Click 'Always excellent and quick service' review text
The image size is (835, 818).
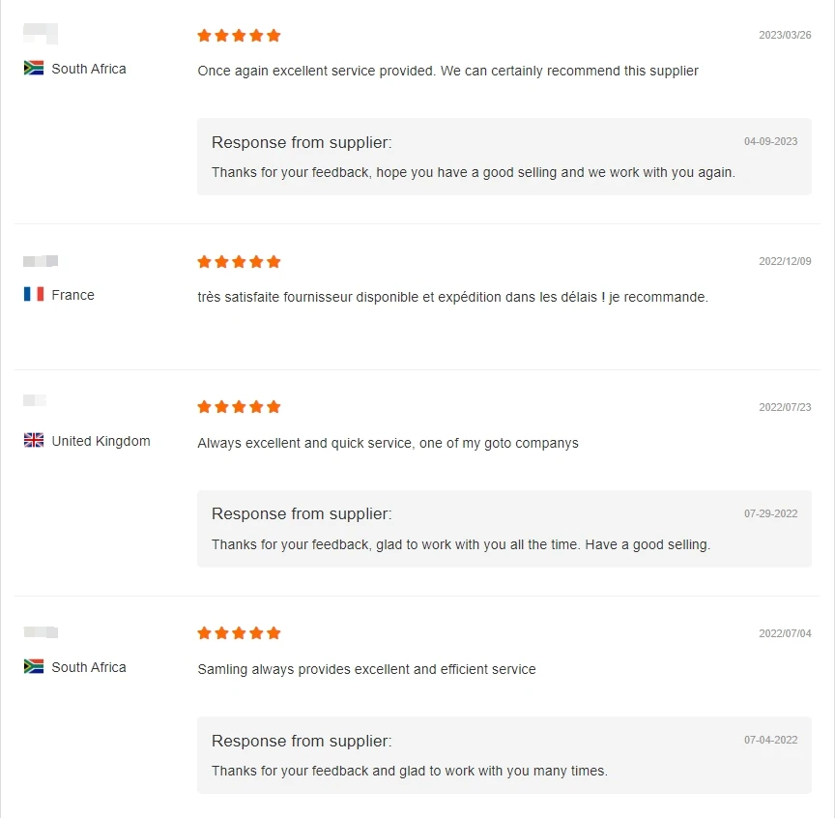click(388, 443)
